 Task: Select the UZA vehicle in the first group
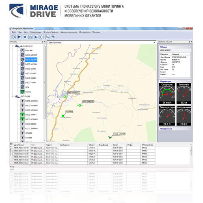point(27,87)
